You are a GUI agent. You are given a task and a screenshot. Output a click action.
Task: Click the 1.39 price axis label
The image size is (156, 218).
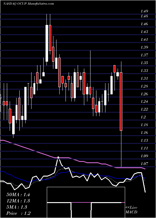pos(144,47)
